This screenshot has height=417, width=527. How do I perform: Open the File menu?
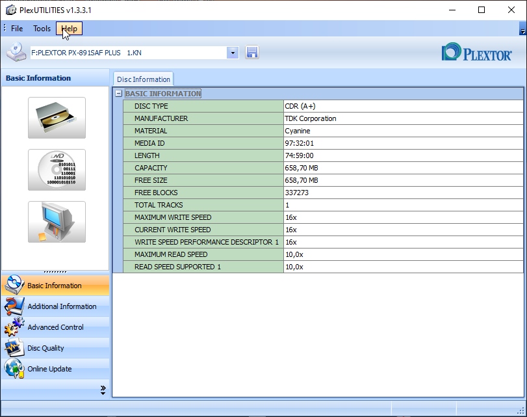[17, 29]
